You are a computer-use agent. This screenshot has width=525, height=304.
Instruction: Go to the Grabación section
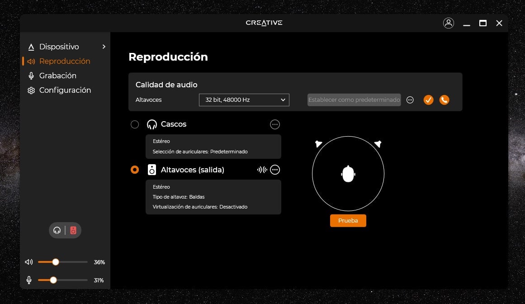pyautogui.click(x=57, y=76)
